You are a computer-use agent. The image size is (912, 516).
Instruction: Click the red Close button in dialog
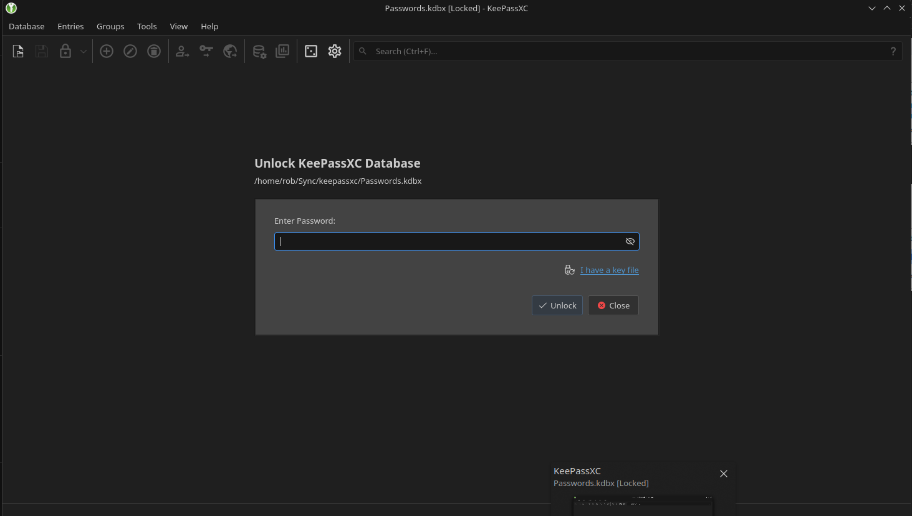click(613, 305)
